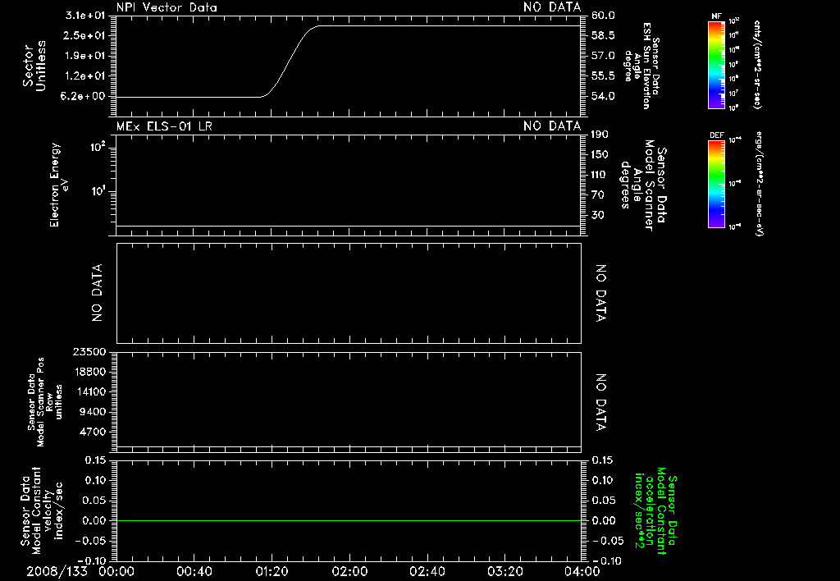Click the Model Constant velocity axis label
The height and width of the screenshot is (581, 840).
41,506
